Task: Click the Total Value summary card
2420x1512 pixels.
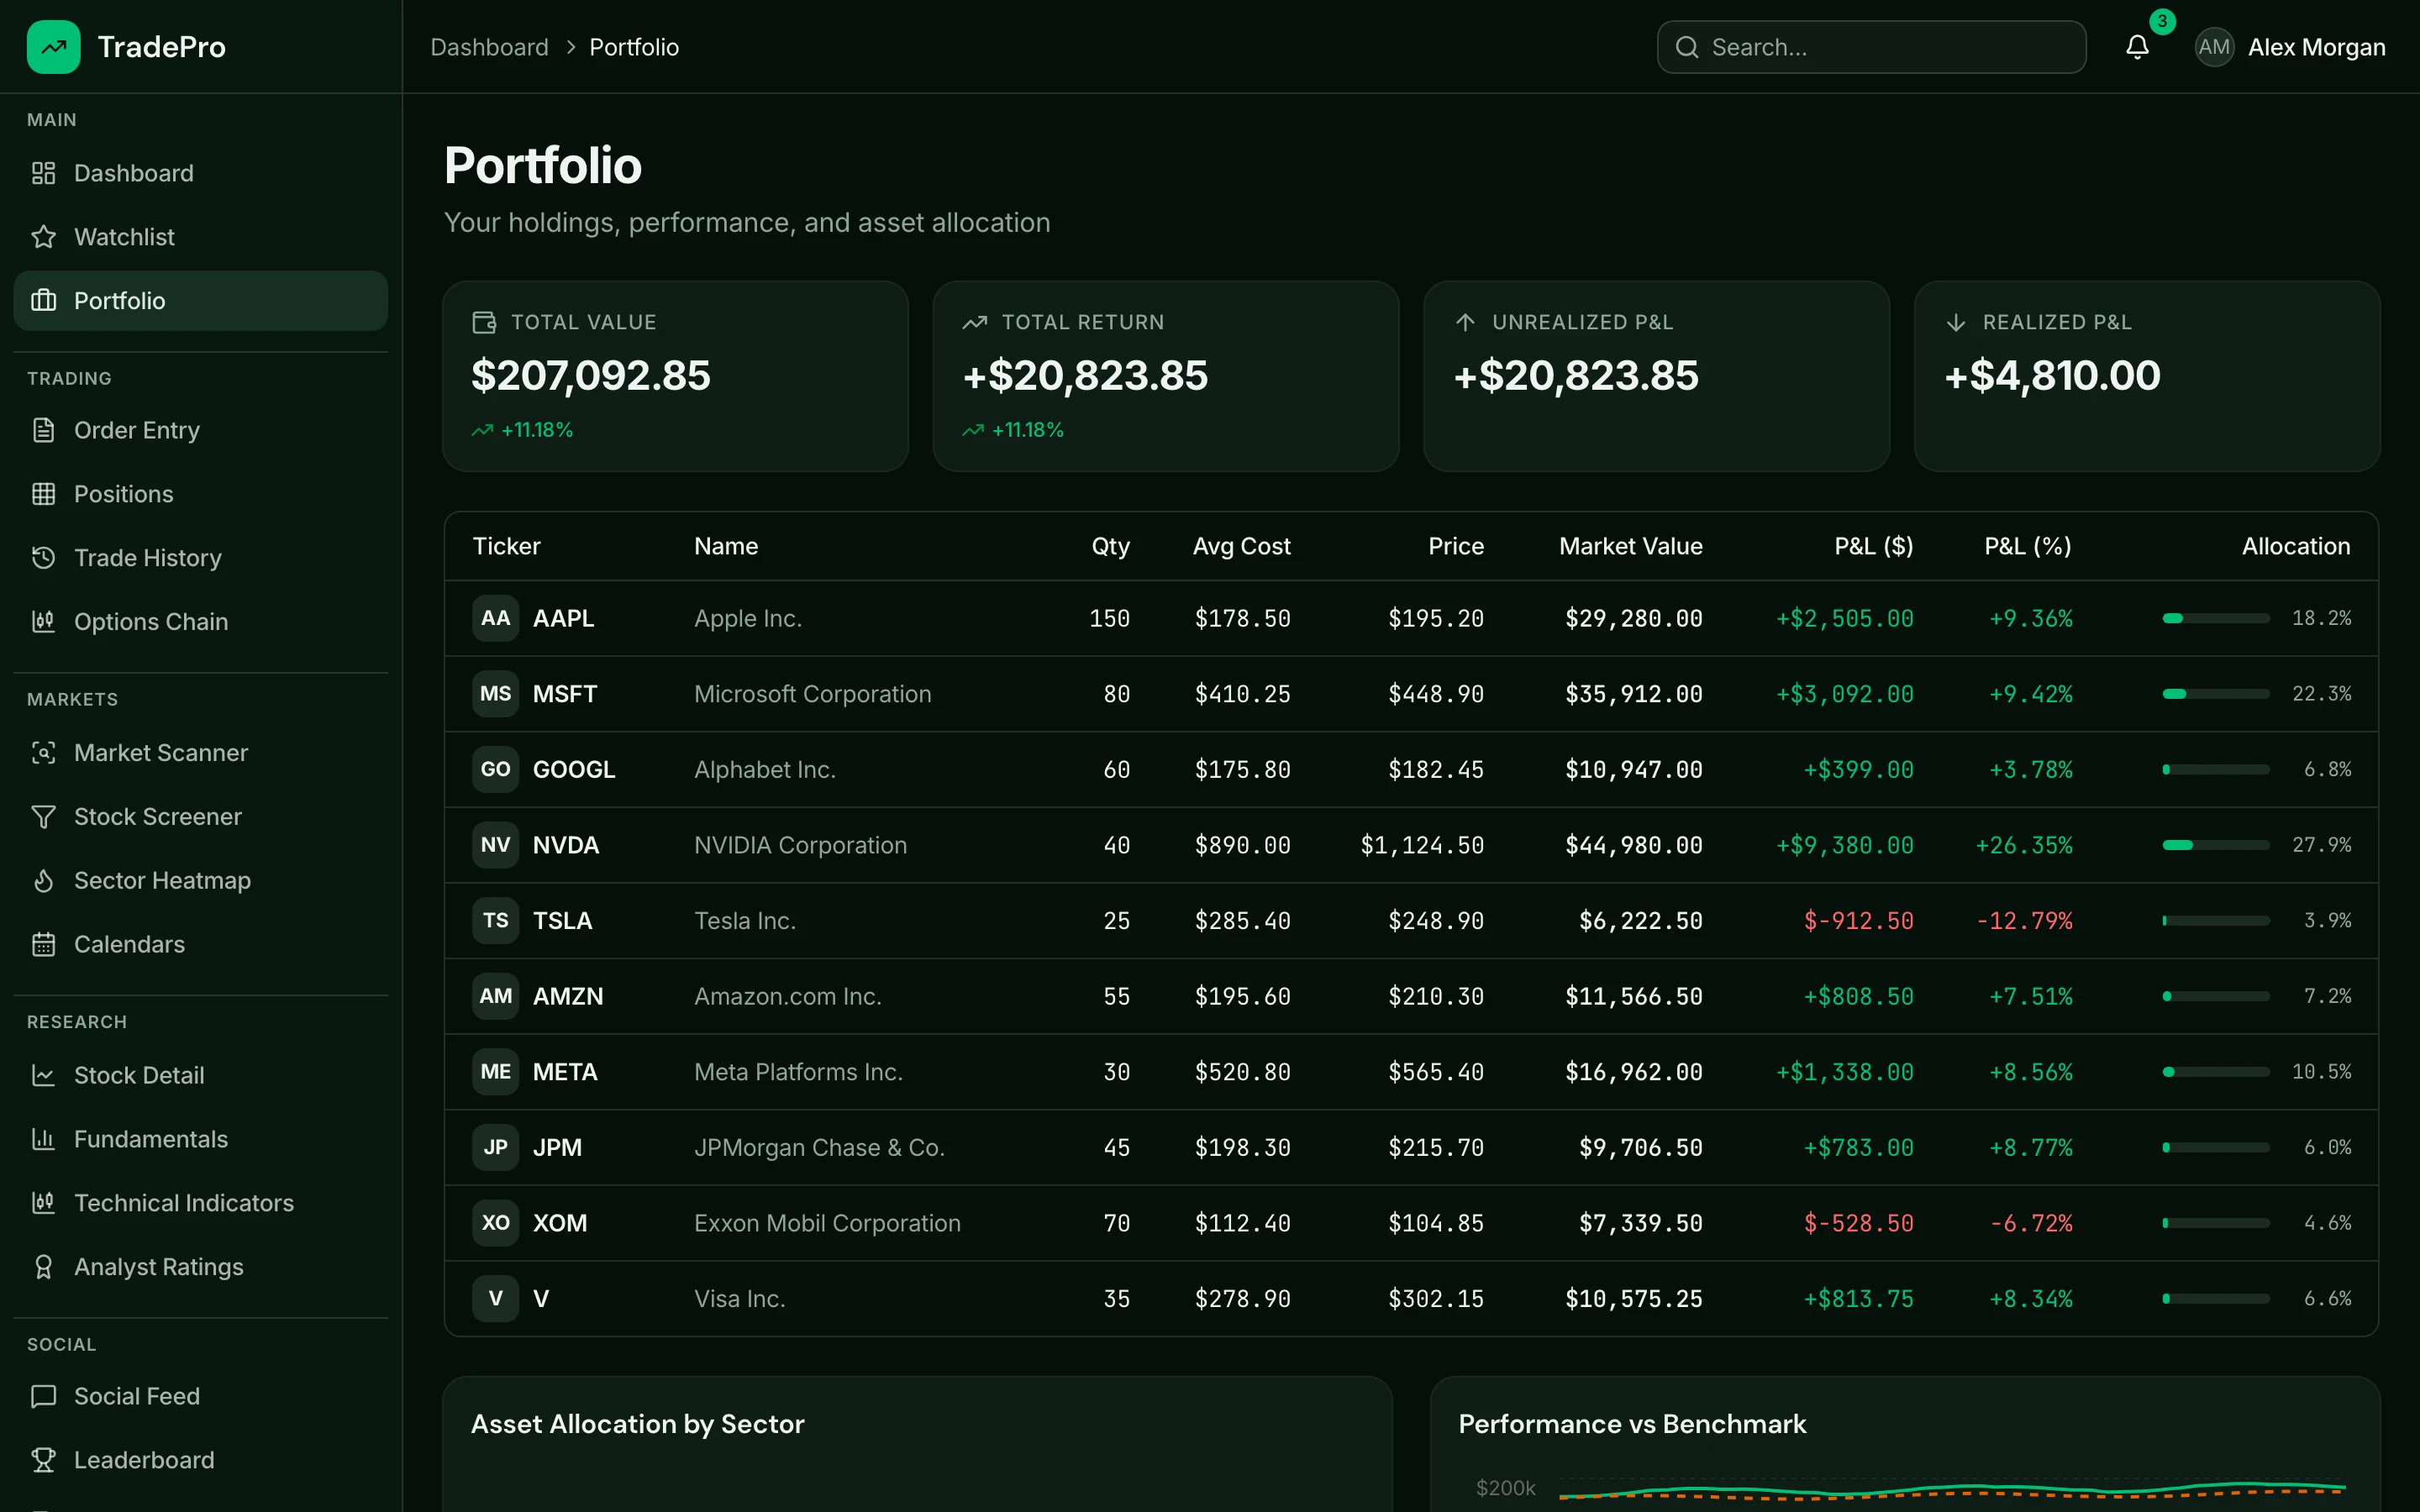Action: pyautogui.click(x=675, y=376)
